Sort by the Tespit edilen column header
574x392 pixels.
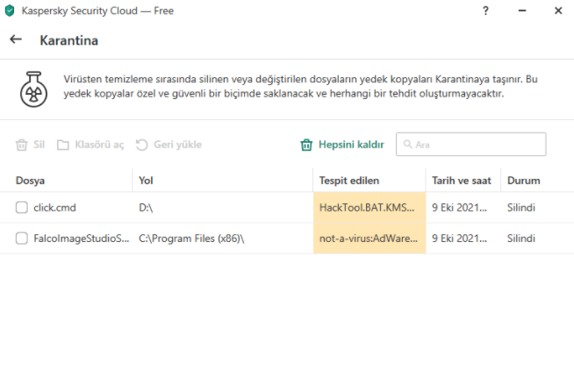tap(348, 181)
